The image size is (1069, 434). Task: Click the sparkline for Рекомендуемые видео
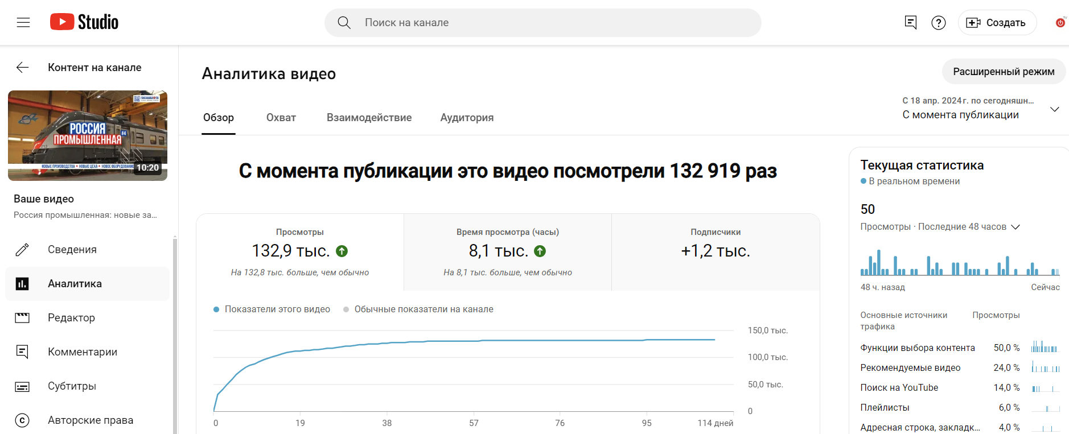click(x=1046, y=367)
